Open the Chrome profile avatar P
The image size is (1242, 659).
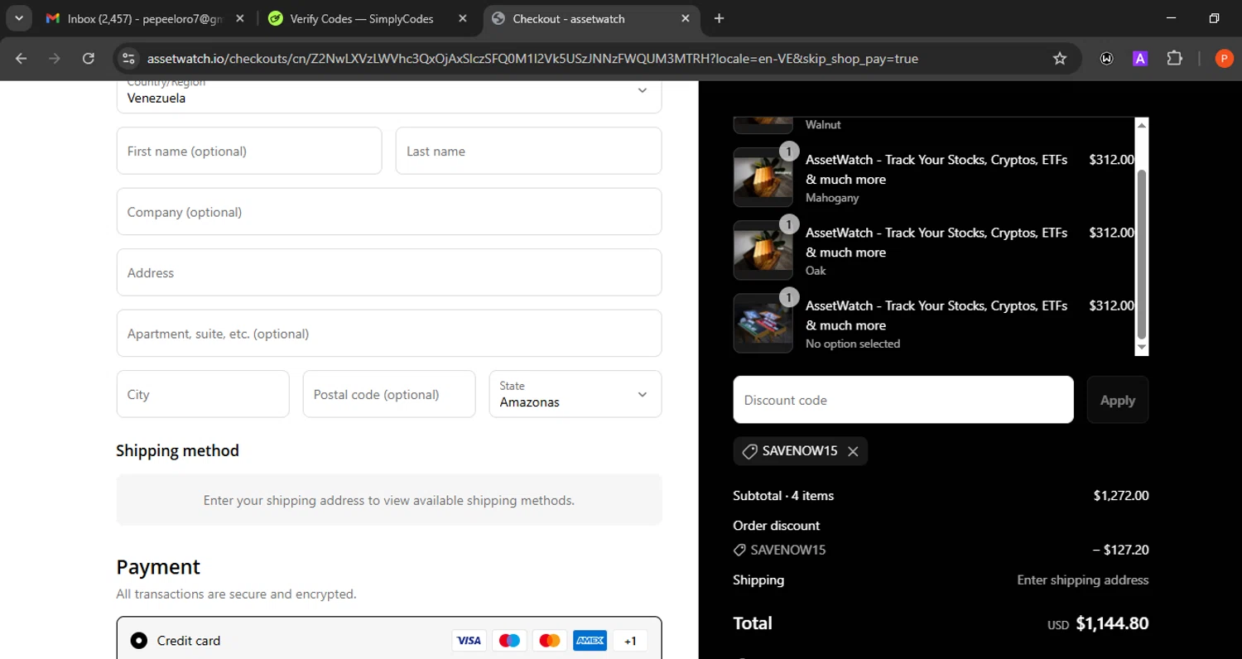[1224, 59]
